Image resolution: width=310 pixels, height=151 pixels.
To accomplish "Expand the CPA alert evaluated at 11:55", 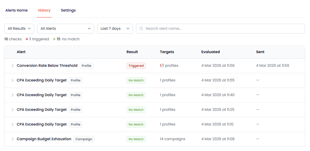I will (x=12, y=80).
